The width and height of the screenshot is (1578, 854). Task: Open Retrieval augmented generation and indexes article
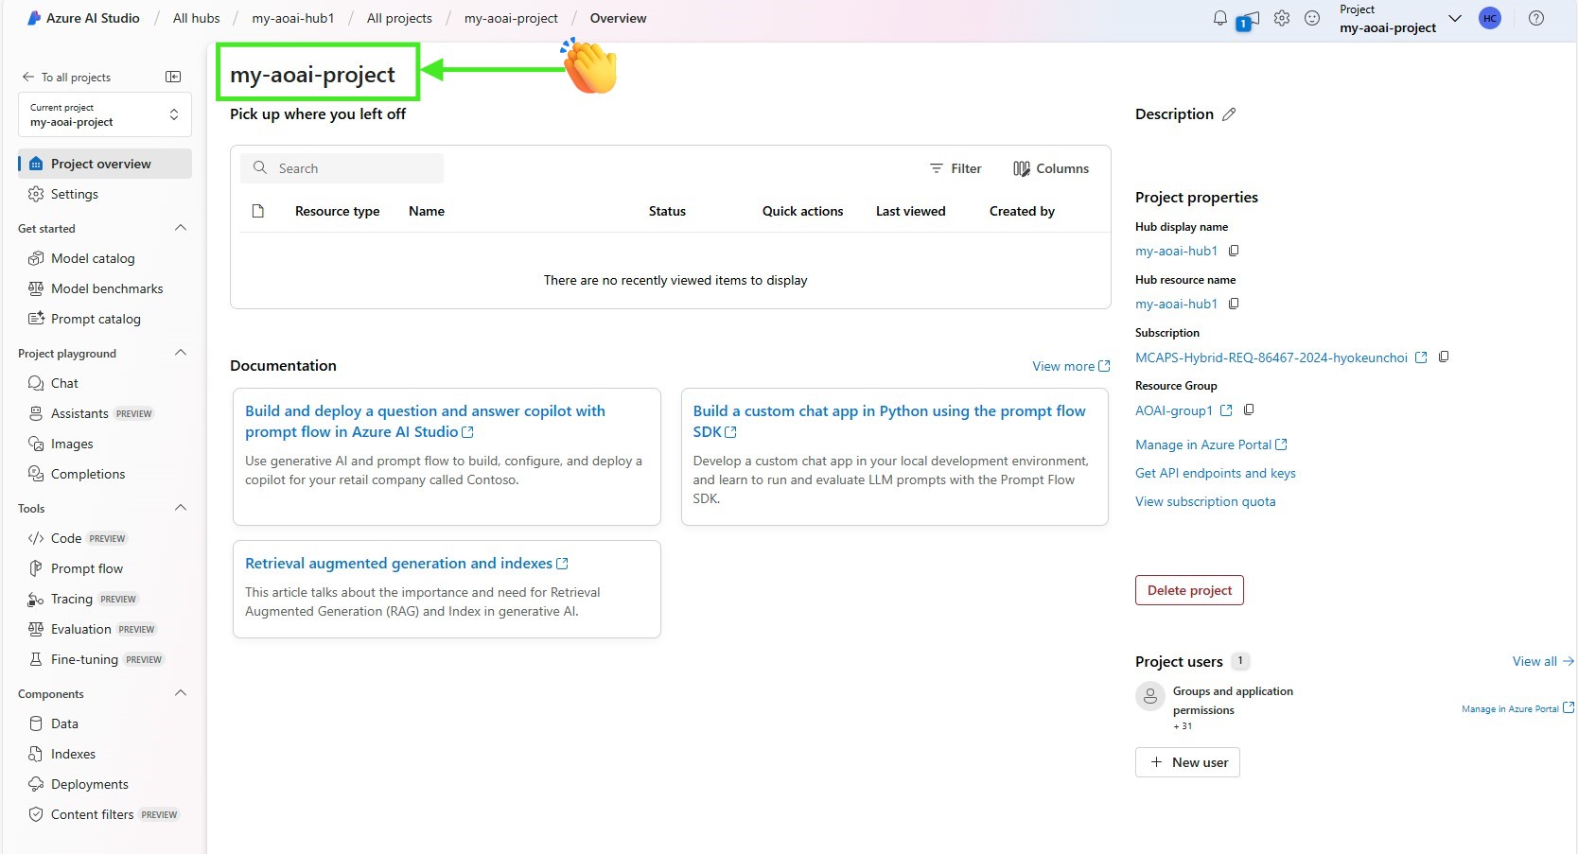407,563
